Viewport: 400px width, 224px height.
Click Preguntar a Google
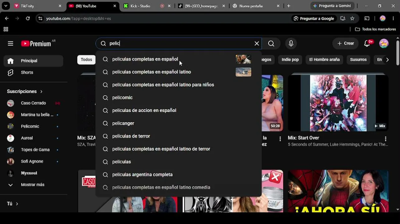314,19
